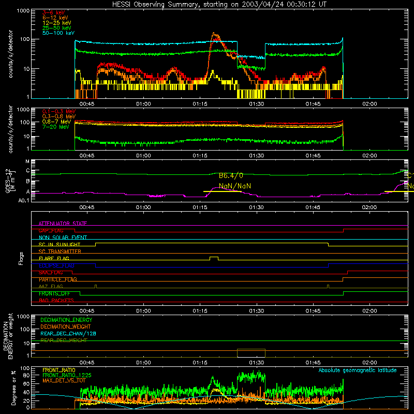Click the 3-6 keV flare peak in the top plot
Viewport: 414px width, 414px height.
tap(217, 39)
